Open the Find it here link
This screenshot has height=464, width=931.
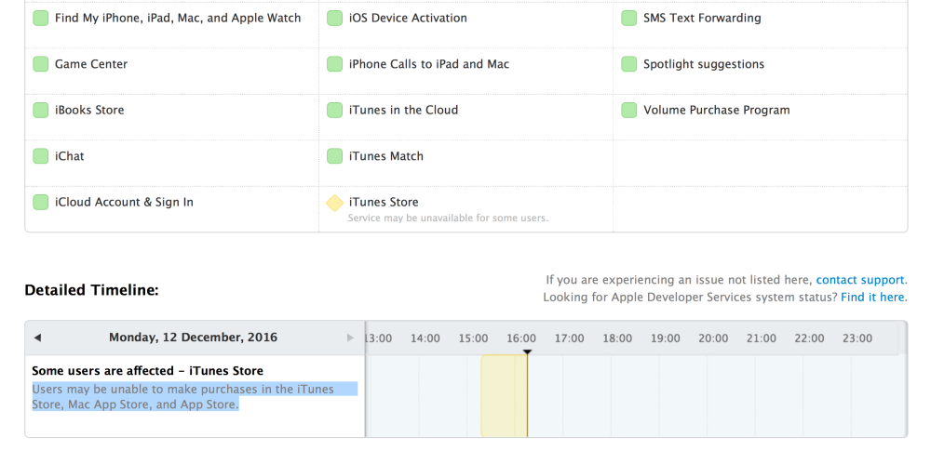[x=872, y=297]
